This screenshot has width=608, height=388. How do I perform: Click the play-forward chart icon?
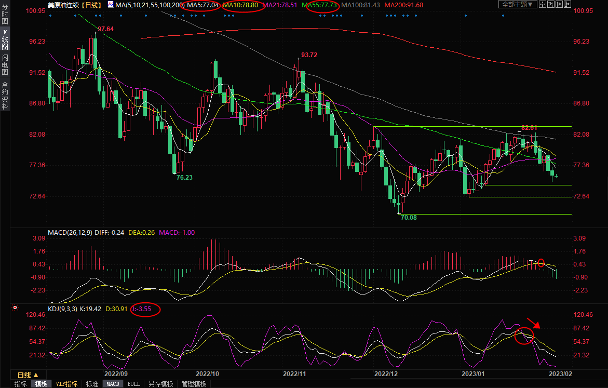point(559,4)
